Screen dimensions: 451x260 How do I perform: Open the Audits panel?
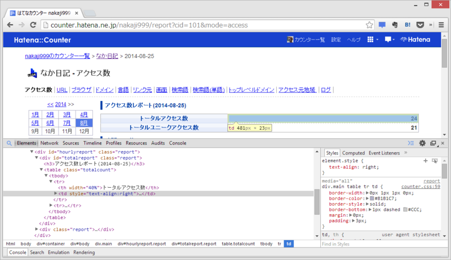(x=158, y=143)
